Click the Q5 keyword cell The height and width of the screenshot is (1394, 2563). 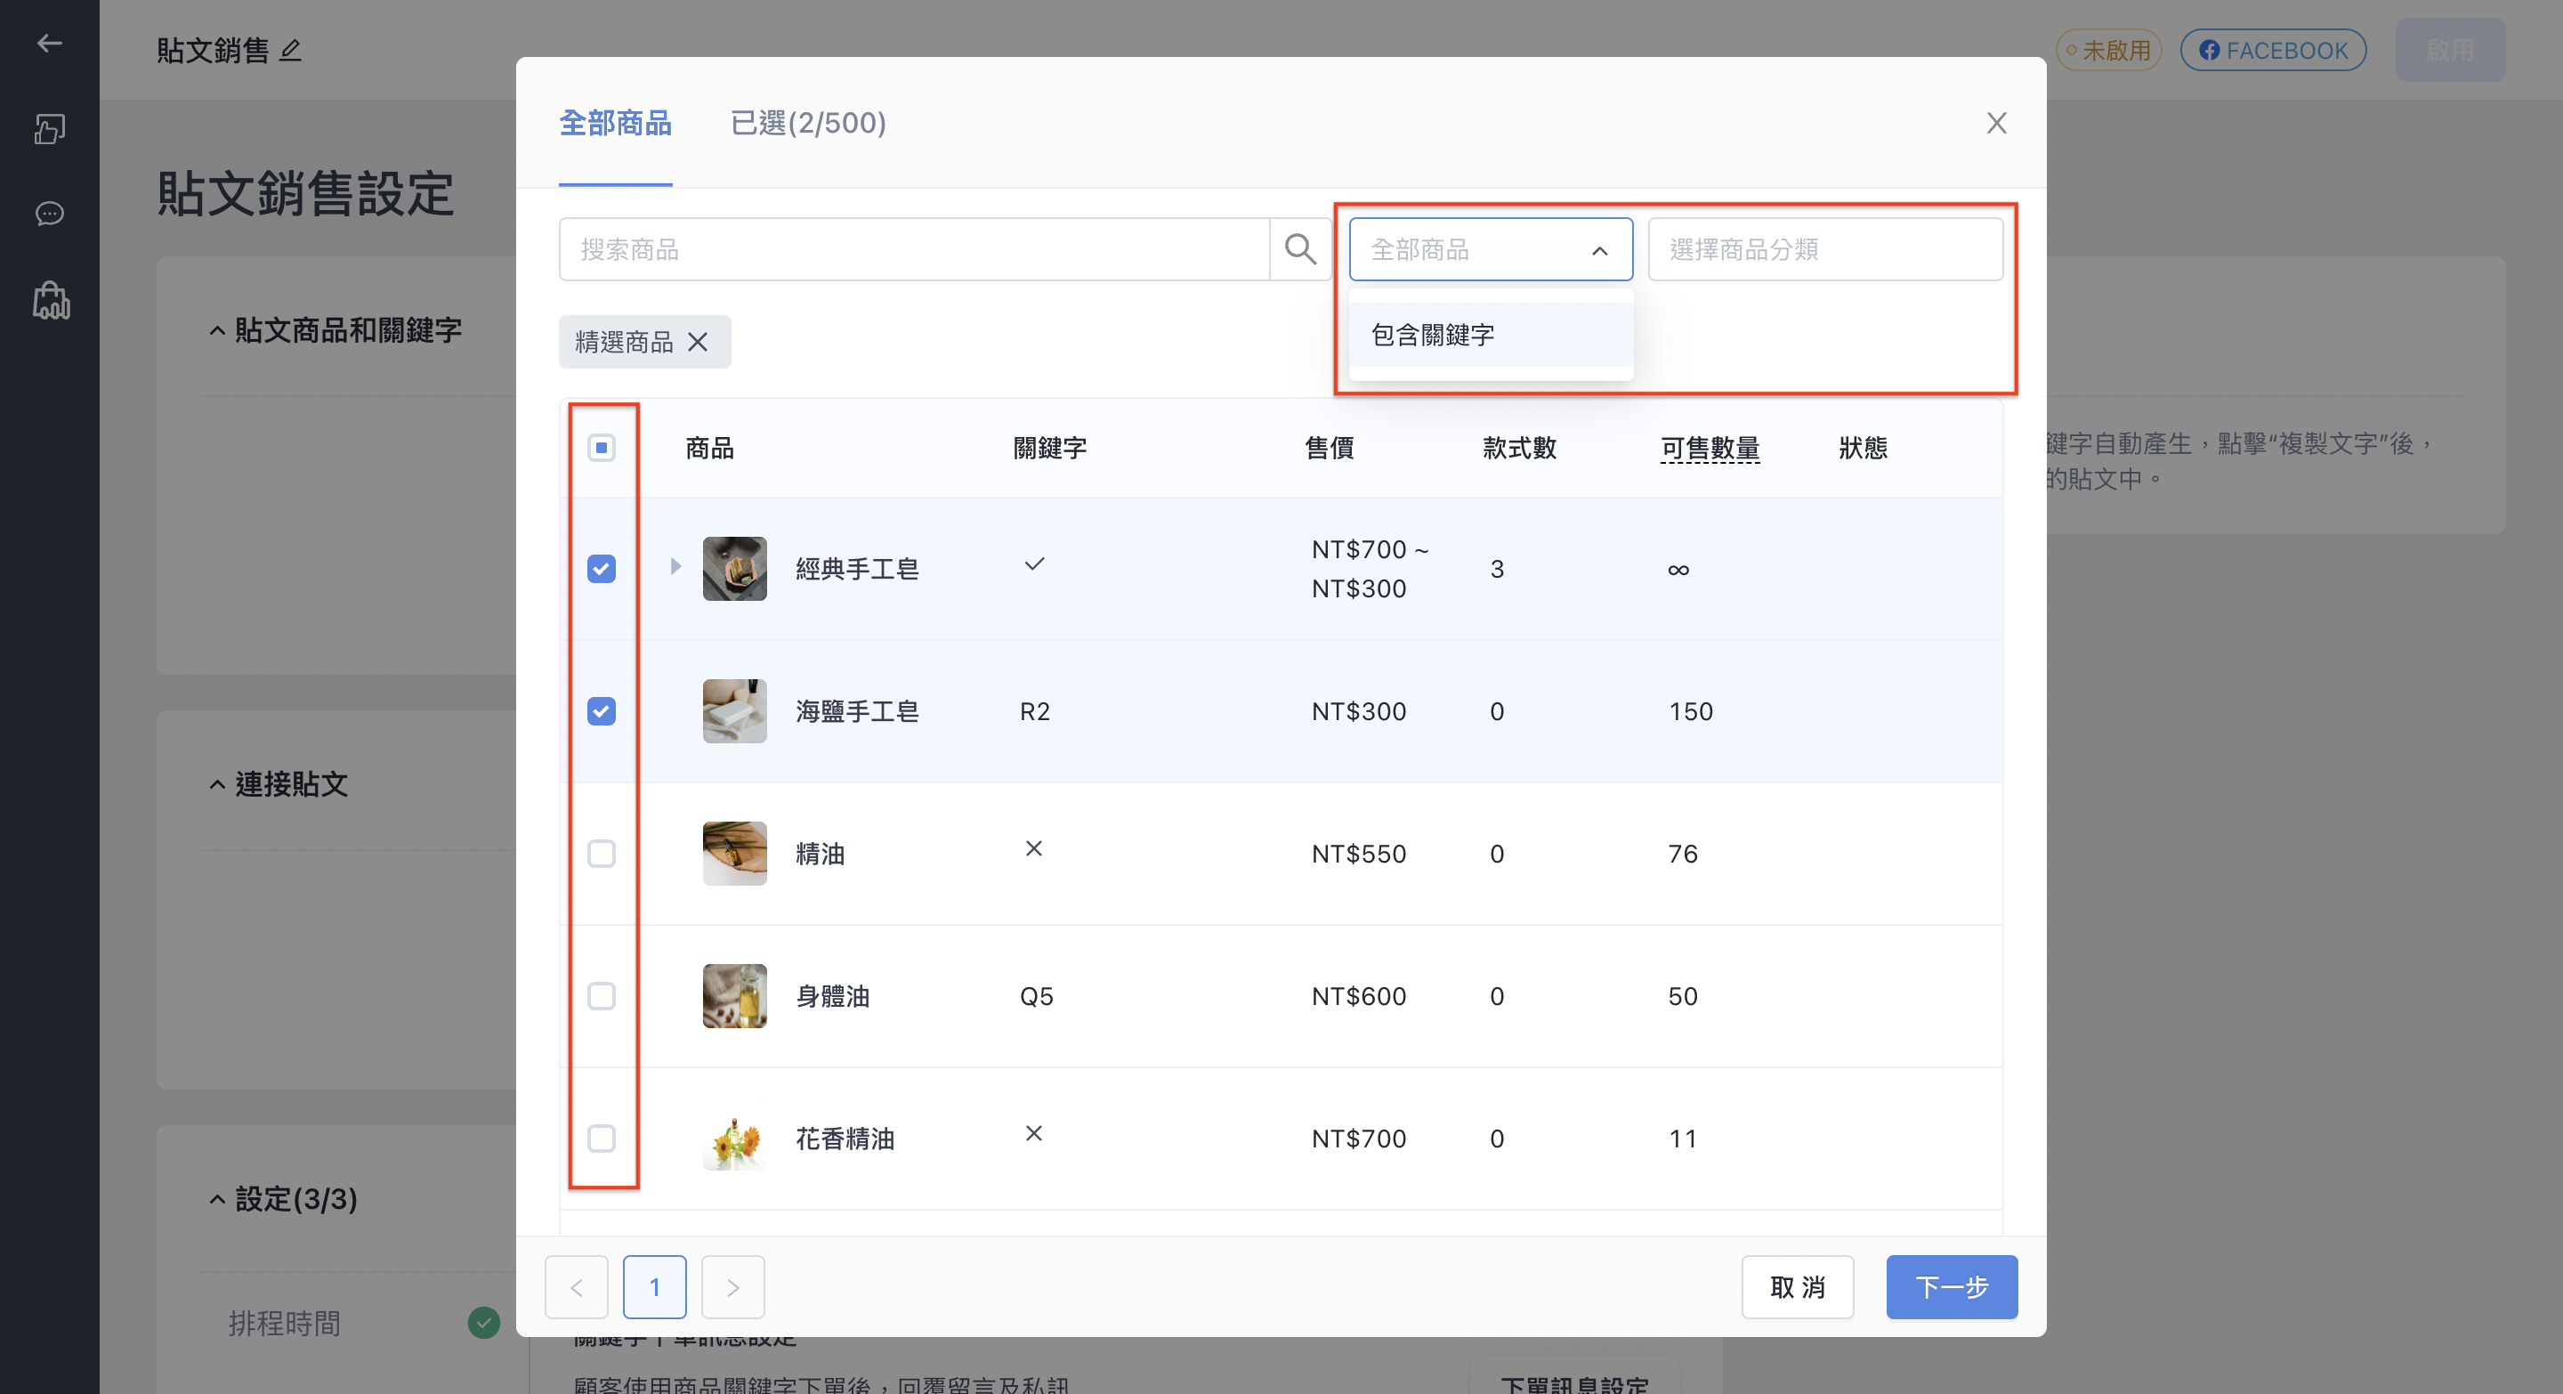tap(1036, 996)
